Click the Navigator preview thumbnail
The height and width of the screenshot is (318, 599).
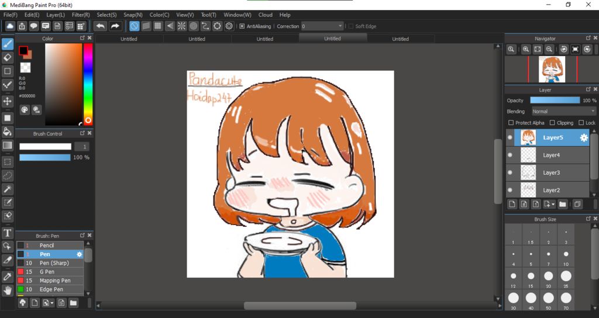point(552,70)
